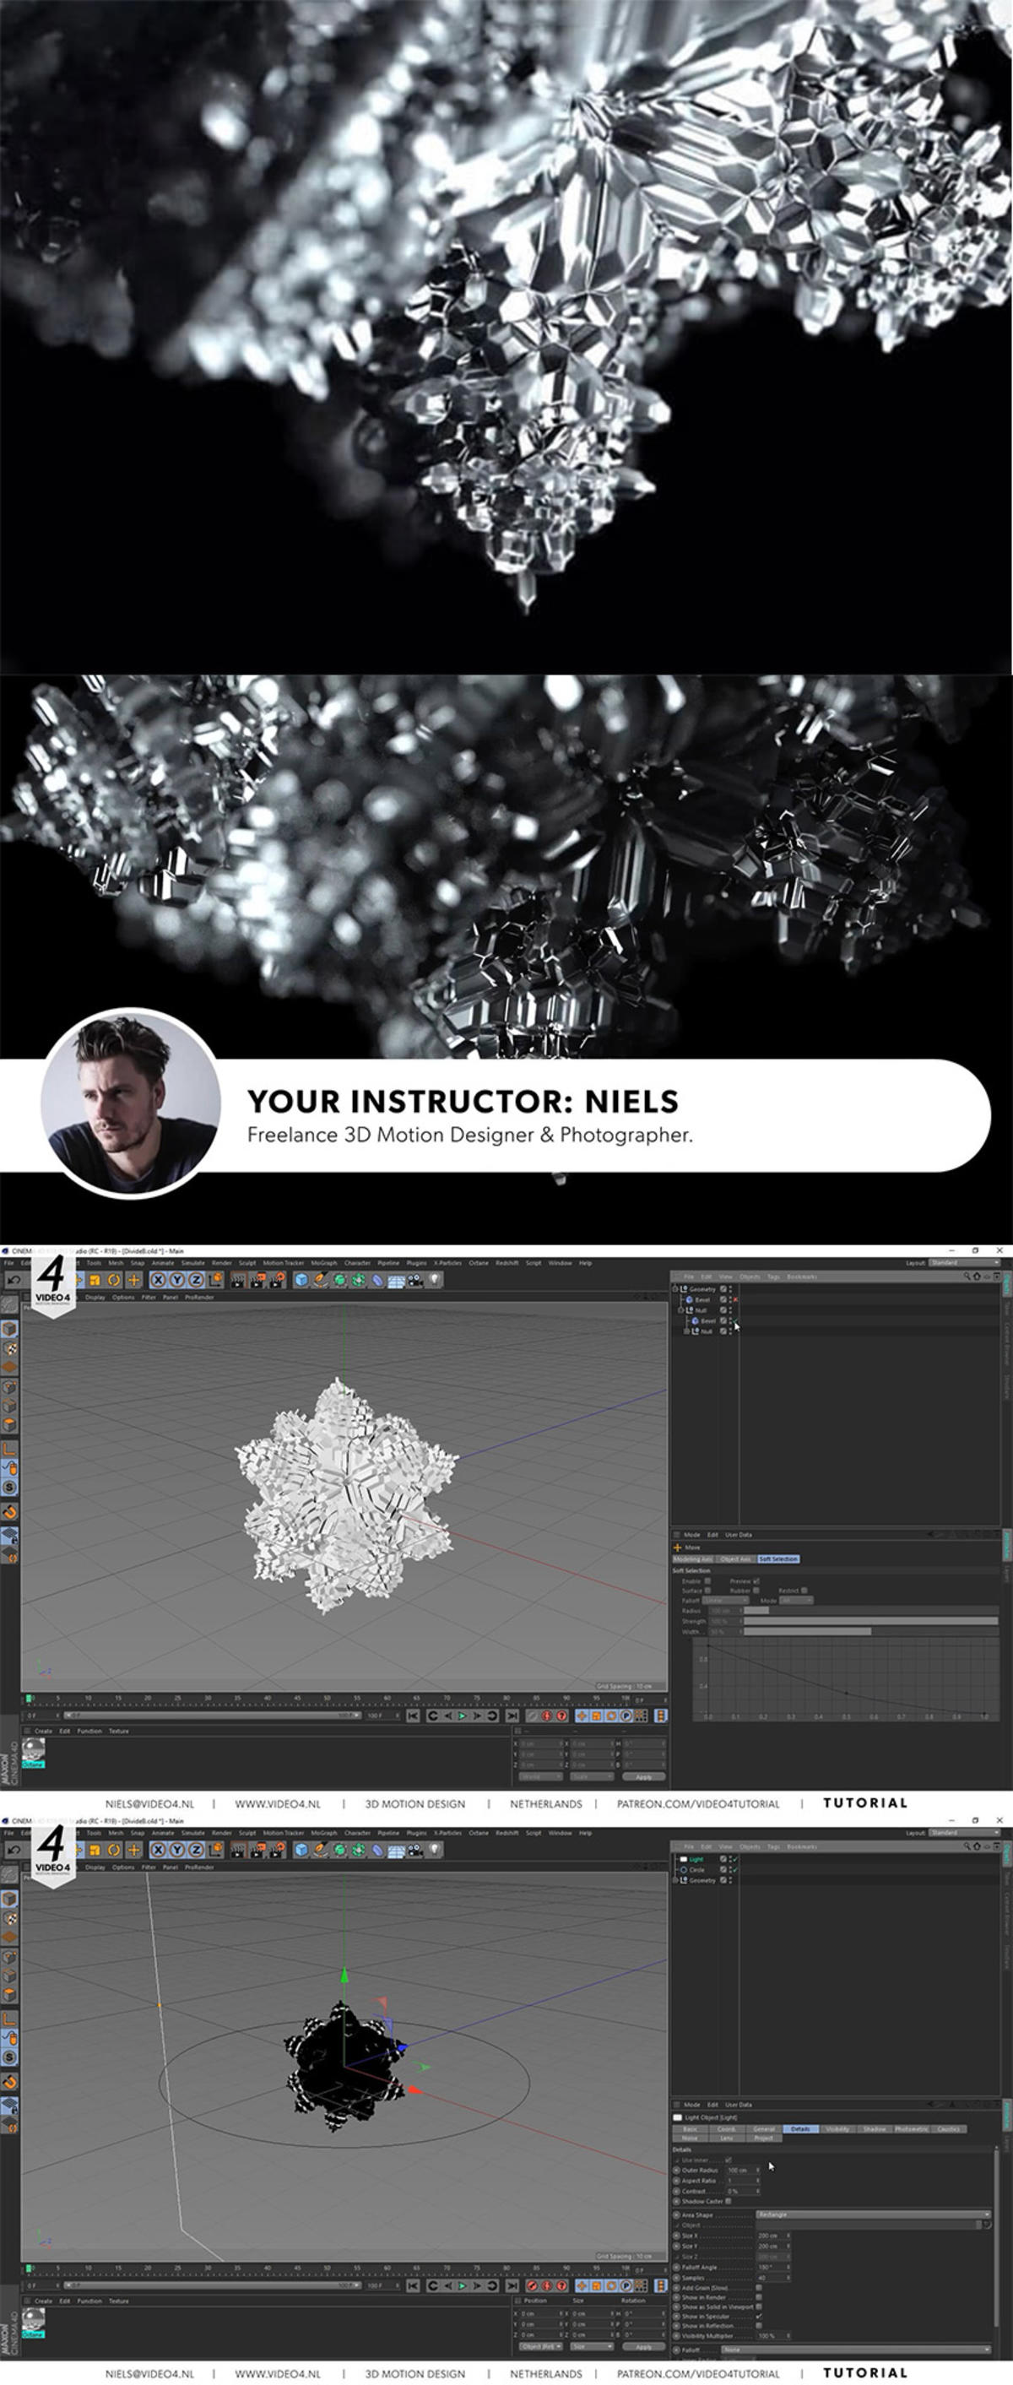Expand Geometry object tree in lower screenshot
Image resolution: width=1013 pixels, height=2385 pixels.
click(675, 1880)
